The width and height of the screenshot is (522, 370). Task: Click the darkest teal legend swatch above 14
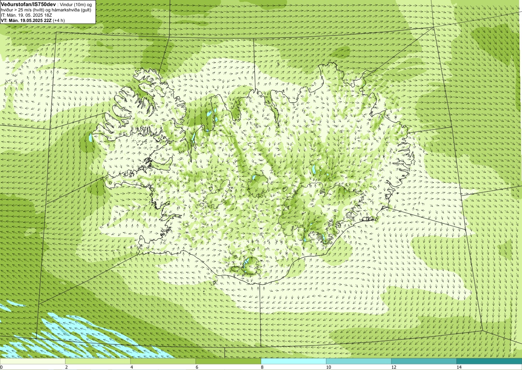coord(489,361)
